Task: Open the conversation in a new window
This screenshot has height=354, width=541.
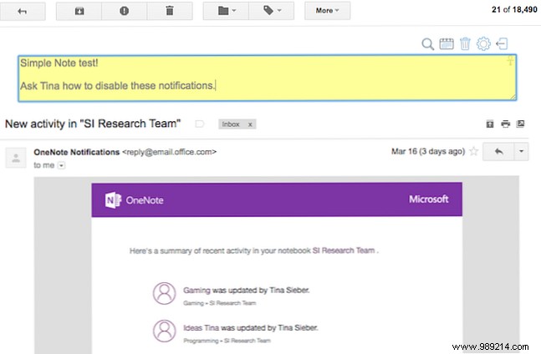Action: [x=520, y=124]
